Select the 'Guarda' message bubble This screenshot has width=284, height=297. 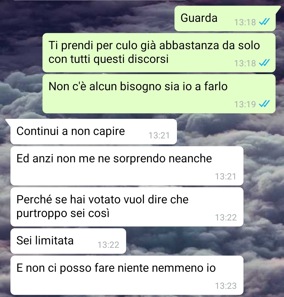coord(225,18)
